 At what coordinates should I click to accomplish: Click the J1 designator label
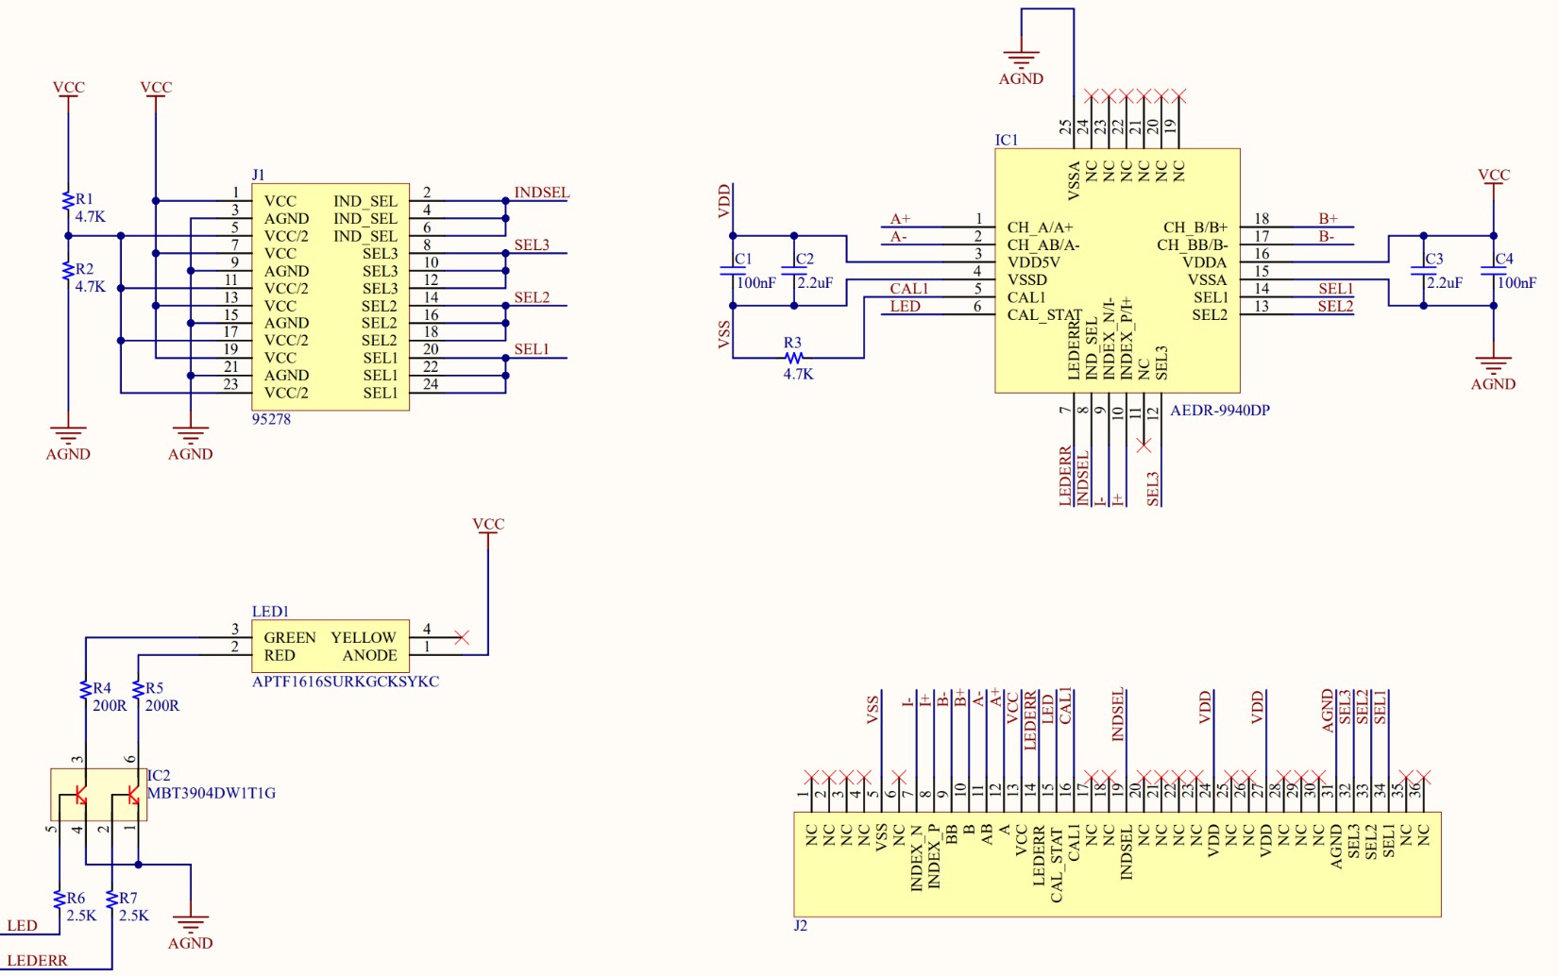[258, 175]
